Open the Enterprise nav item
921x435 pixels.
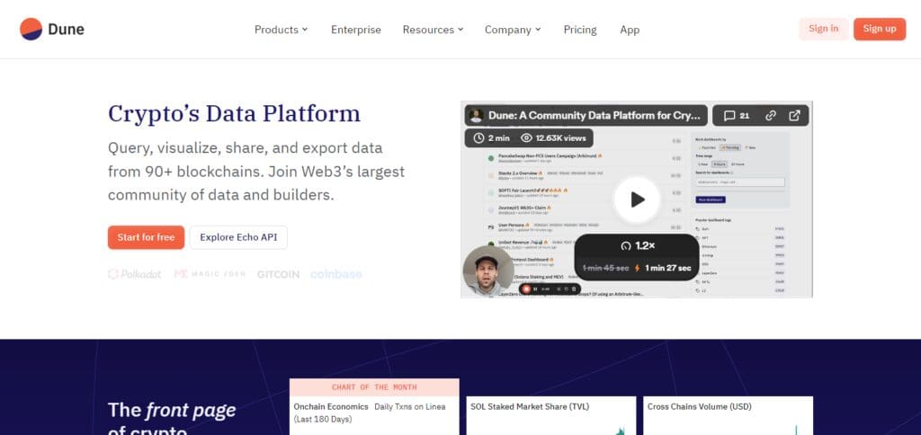pyautogui.click(x=356, y=30)
